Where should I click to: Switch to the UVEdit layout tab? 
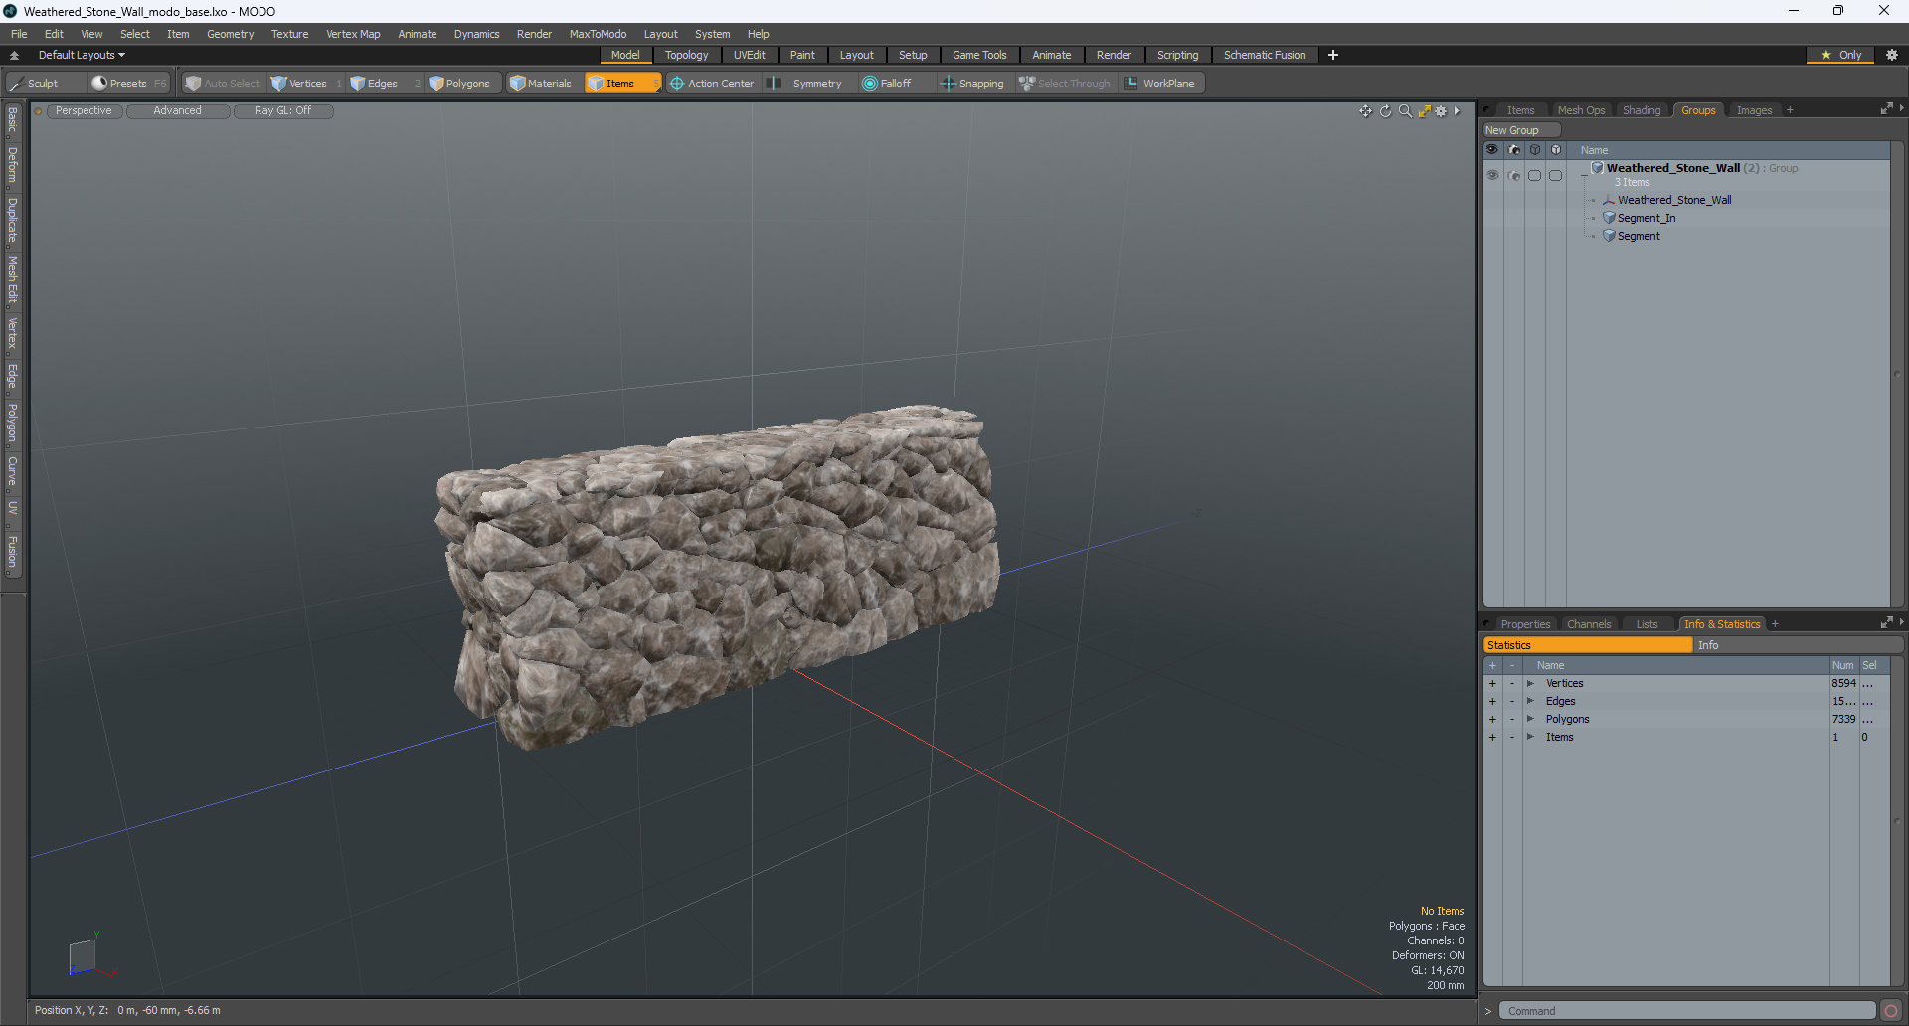click(x=749, y=55)
